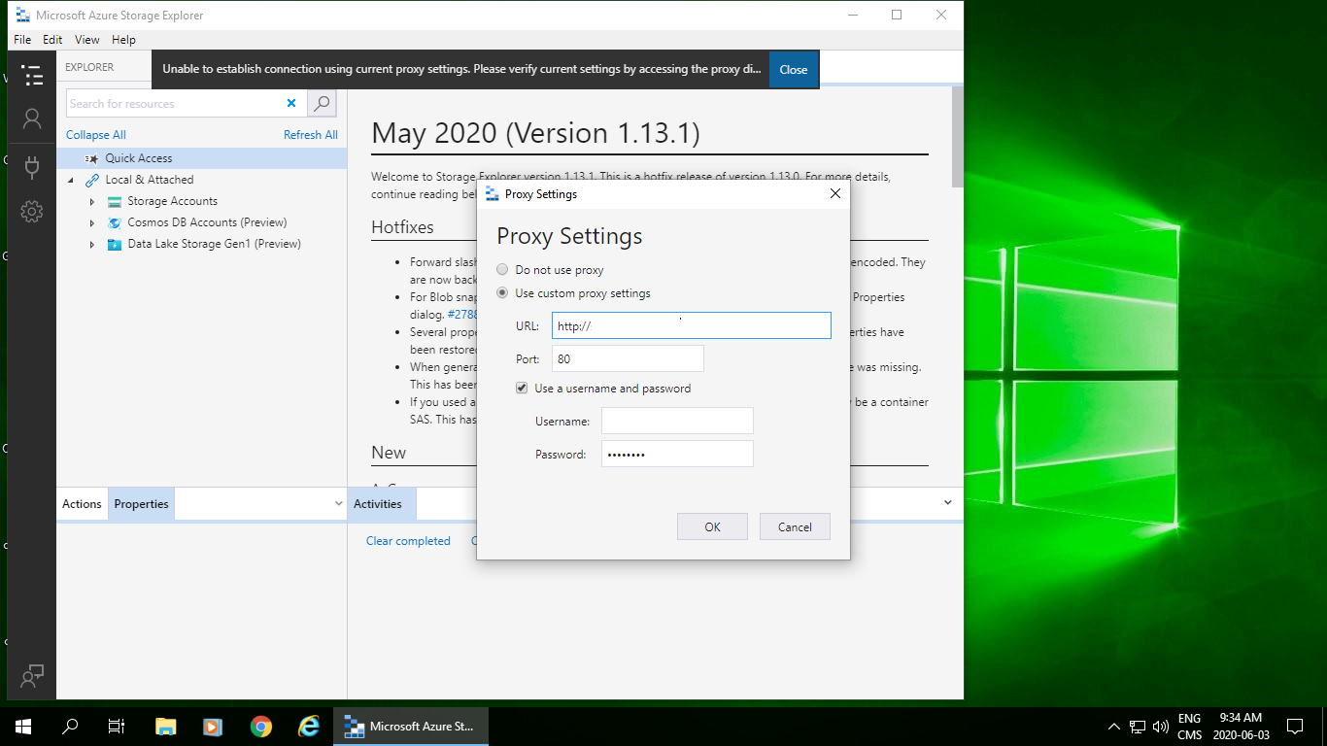Close the Proxy Settings dialog with X

click(835, 194)
